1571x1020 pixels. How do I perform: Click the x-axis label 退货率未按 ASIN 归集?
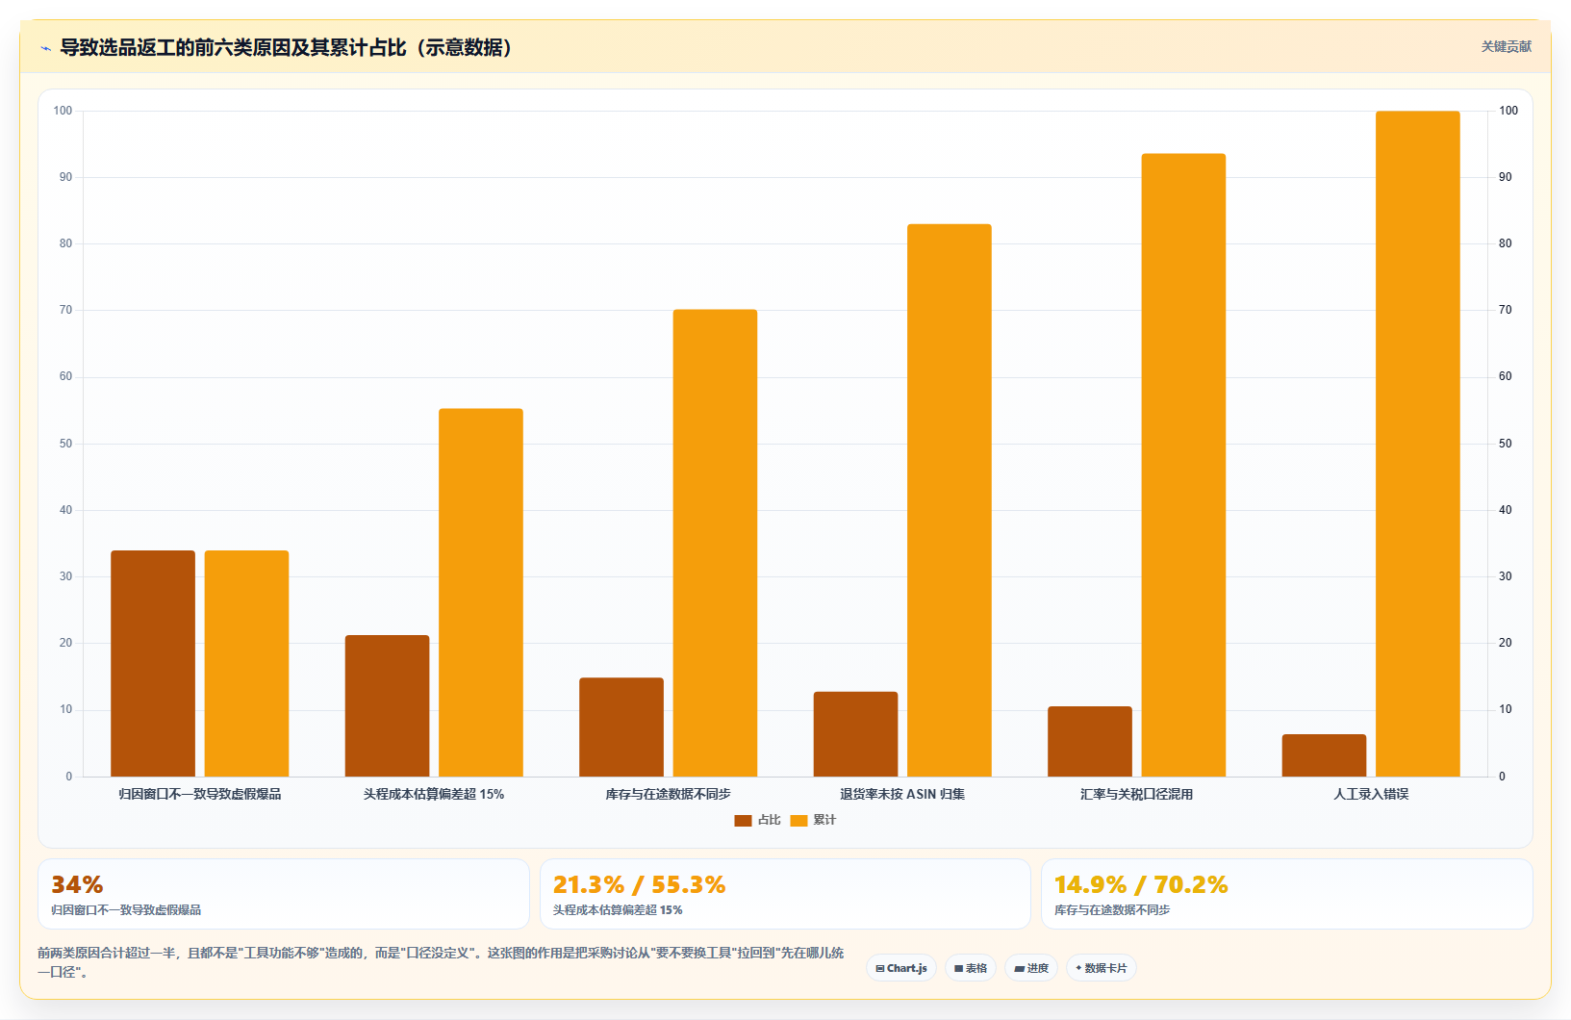click(x=902, y=794)
